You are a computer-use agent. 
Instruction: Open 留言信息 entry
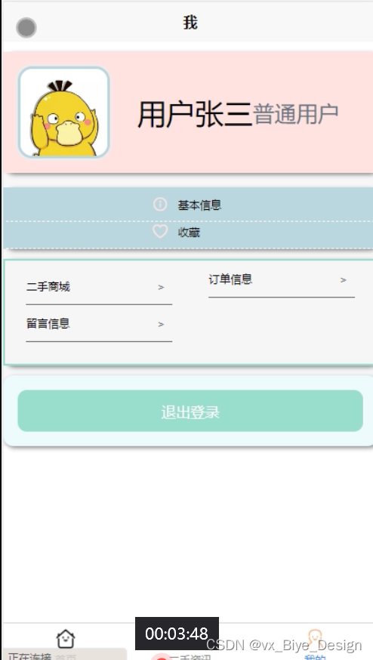coord(99,324)
